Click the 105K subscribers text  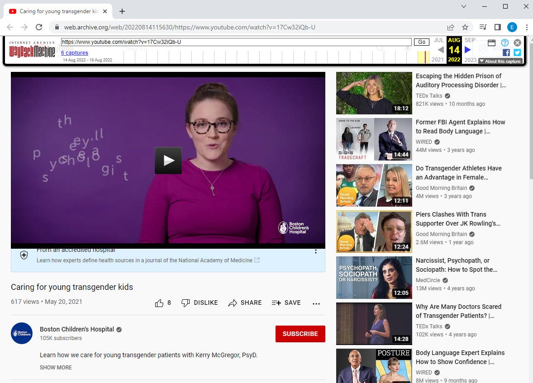tap(61, 338)
